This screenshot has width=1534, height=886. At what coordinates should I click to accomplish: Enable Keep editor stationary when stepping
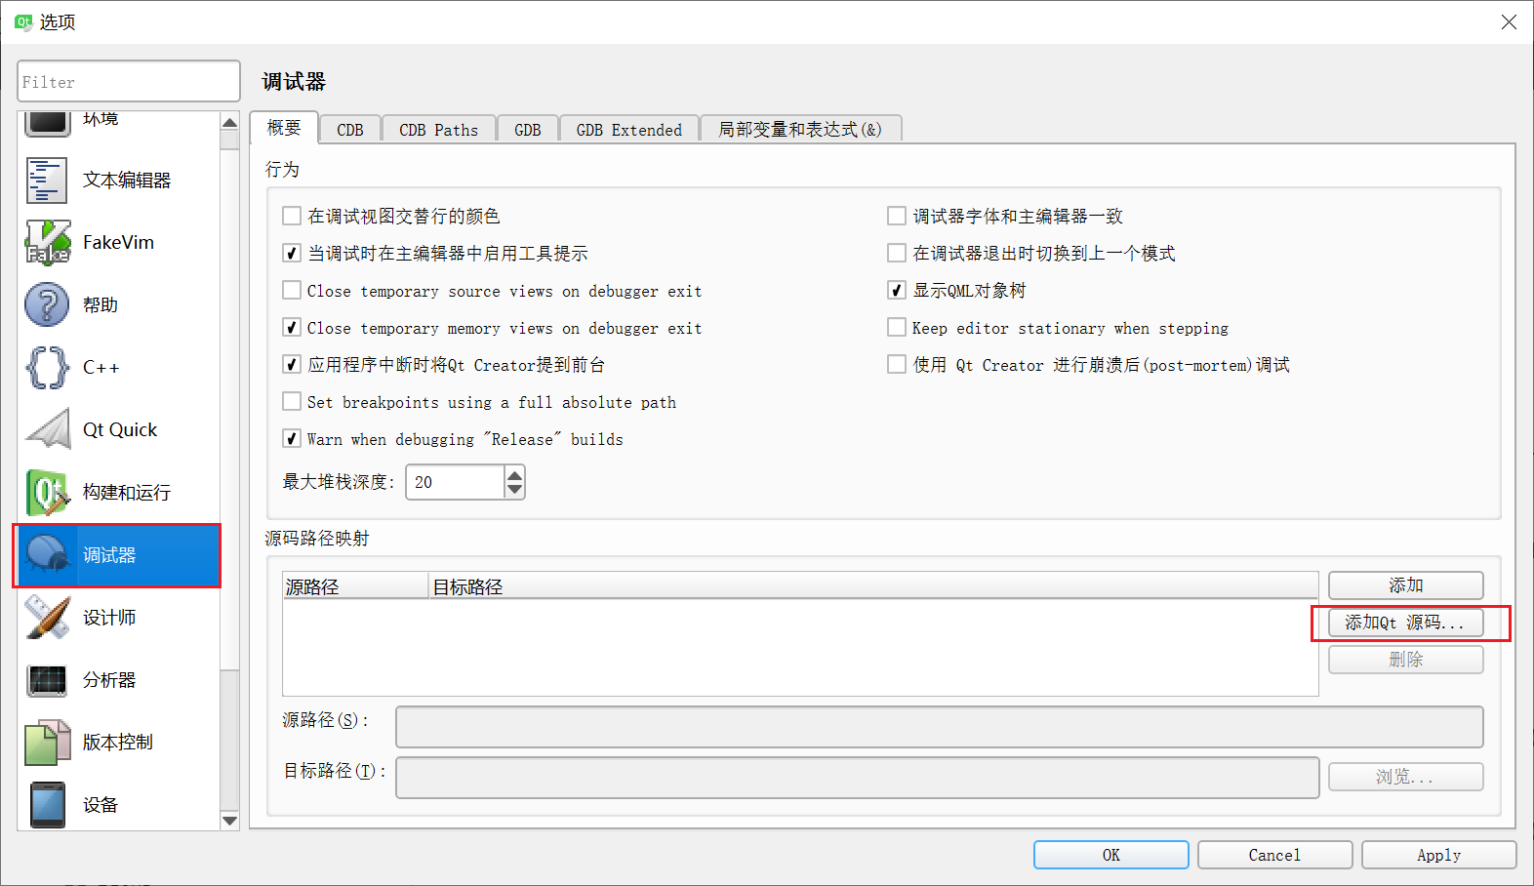896,327
